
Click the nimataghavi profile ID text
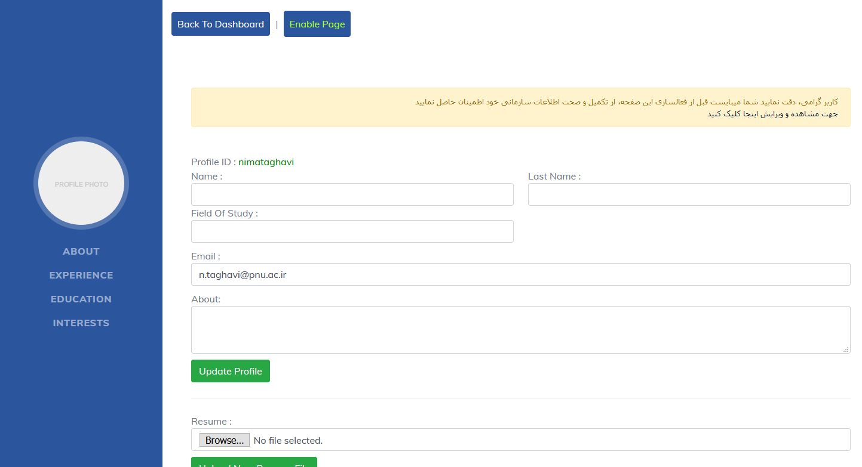(x=266, y=162)
